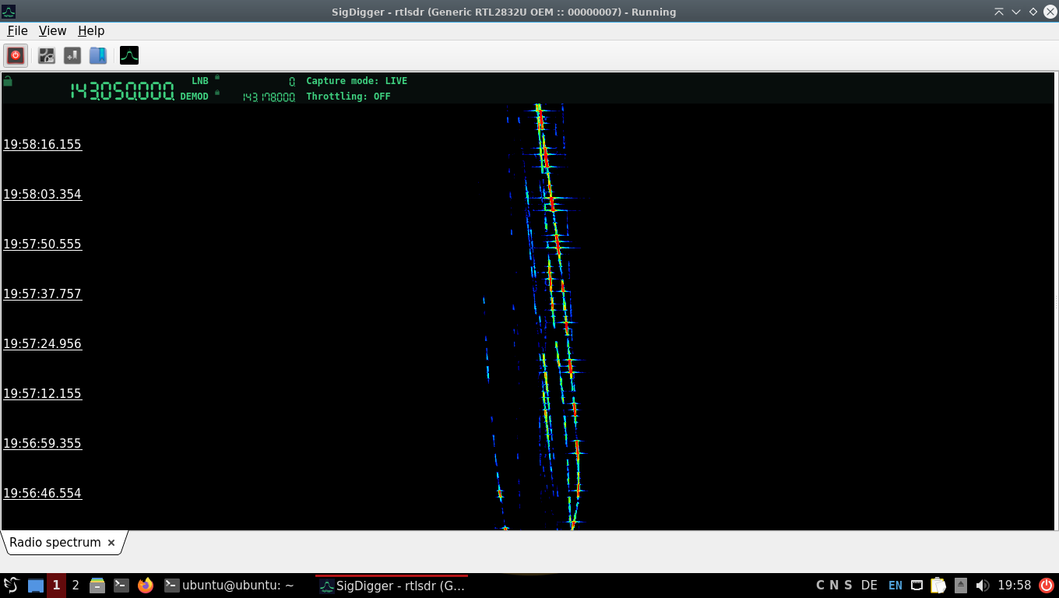Click the 19:56:46.554 waterfall timestamp
The height and width of the screenshot is (598, 1059).
coord(42,494)
